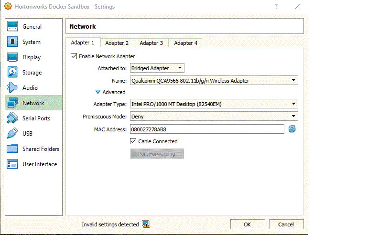The height and width of the screenshot is (235, 367).
Task: Select Display category label
Action: tap(32, 57)
